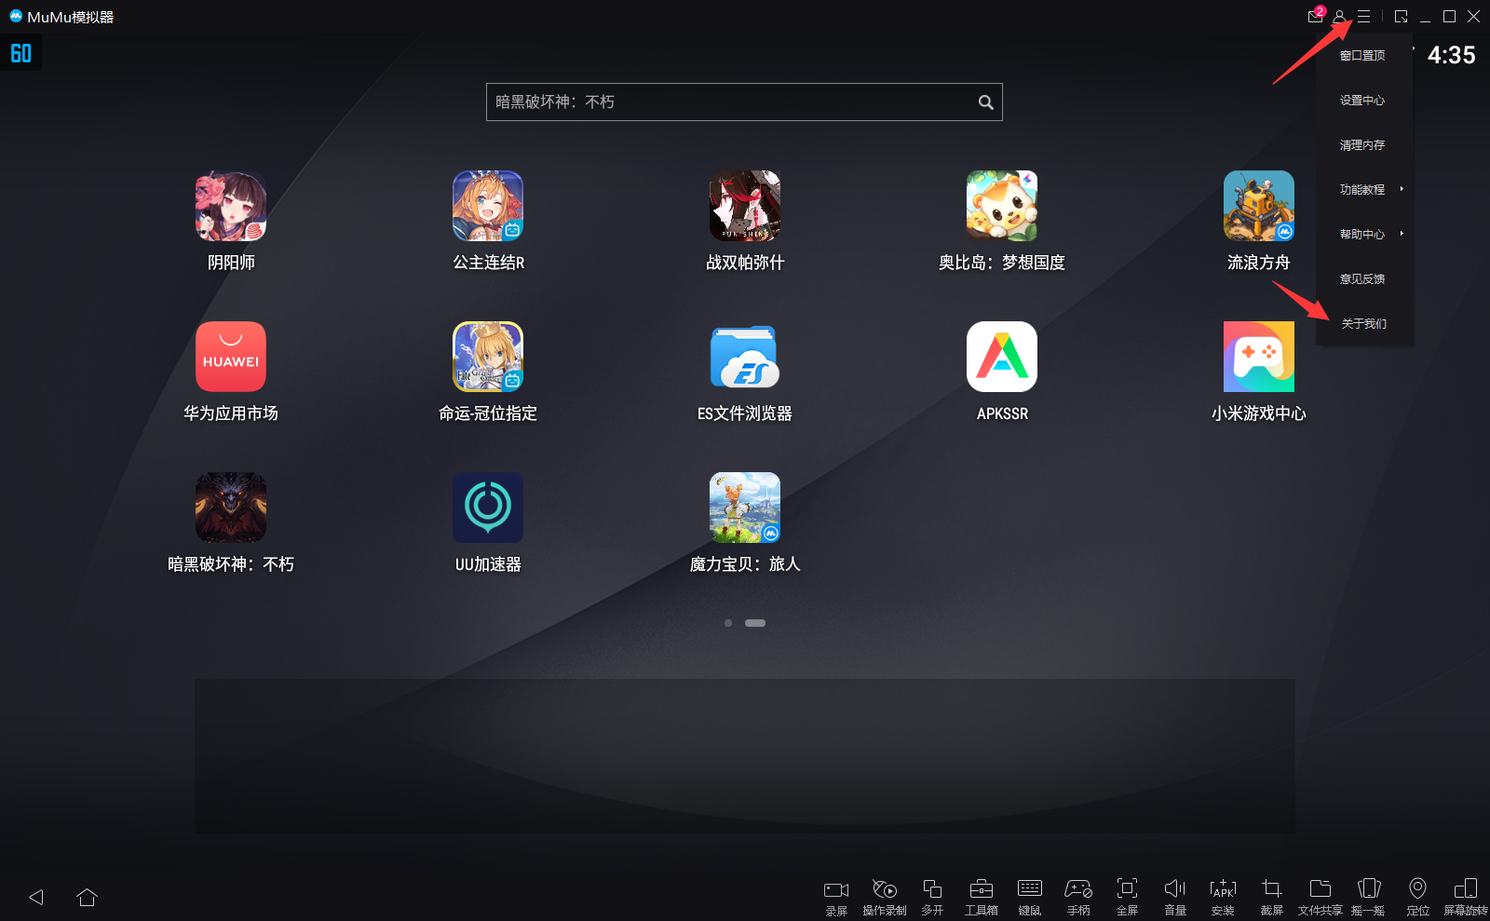Viewport: 1490px width, 921px height.
Task: Open 设置中心 from the menu
Action: [x=1364, y=101]
